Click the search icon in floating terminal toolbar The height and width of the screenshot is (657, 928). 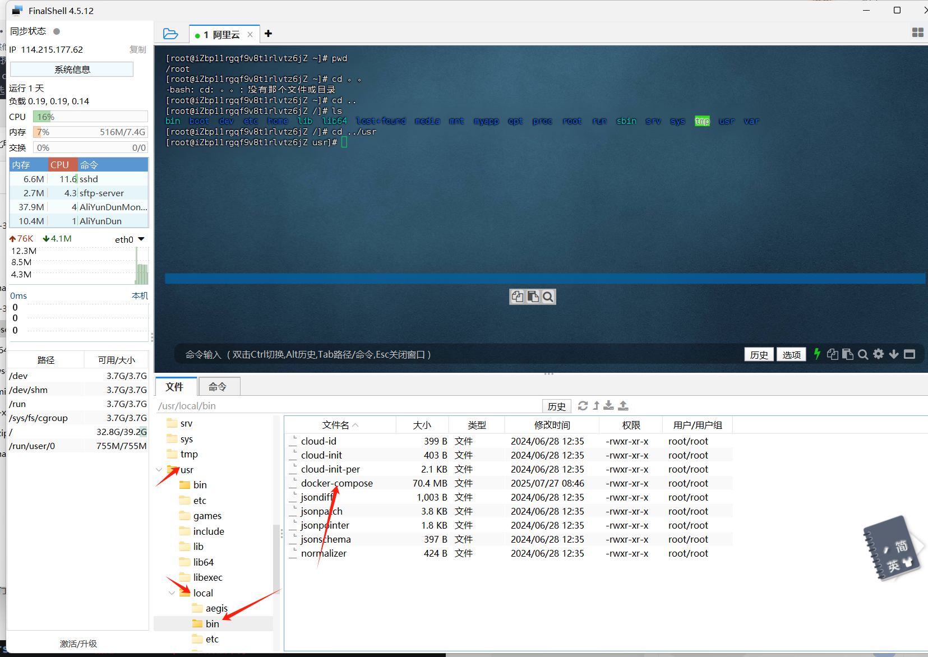[548, 297]
